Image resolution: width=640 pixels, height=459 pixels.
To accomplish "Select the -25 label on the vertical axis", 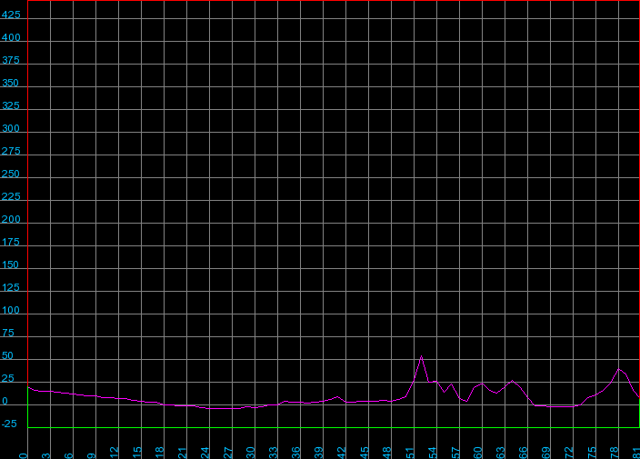I will [x=9, y=424].
